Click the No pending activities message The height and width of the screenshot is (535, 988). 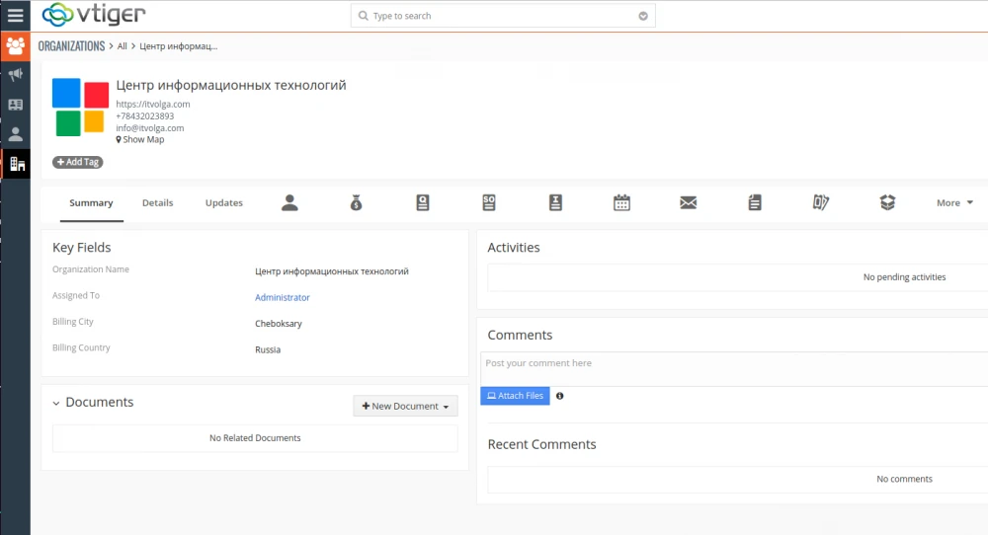click(904, 277)
